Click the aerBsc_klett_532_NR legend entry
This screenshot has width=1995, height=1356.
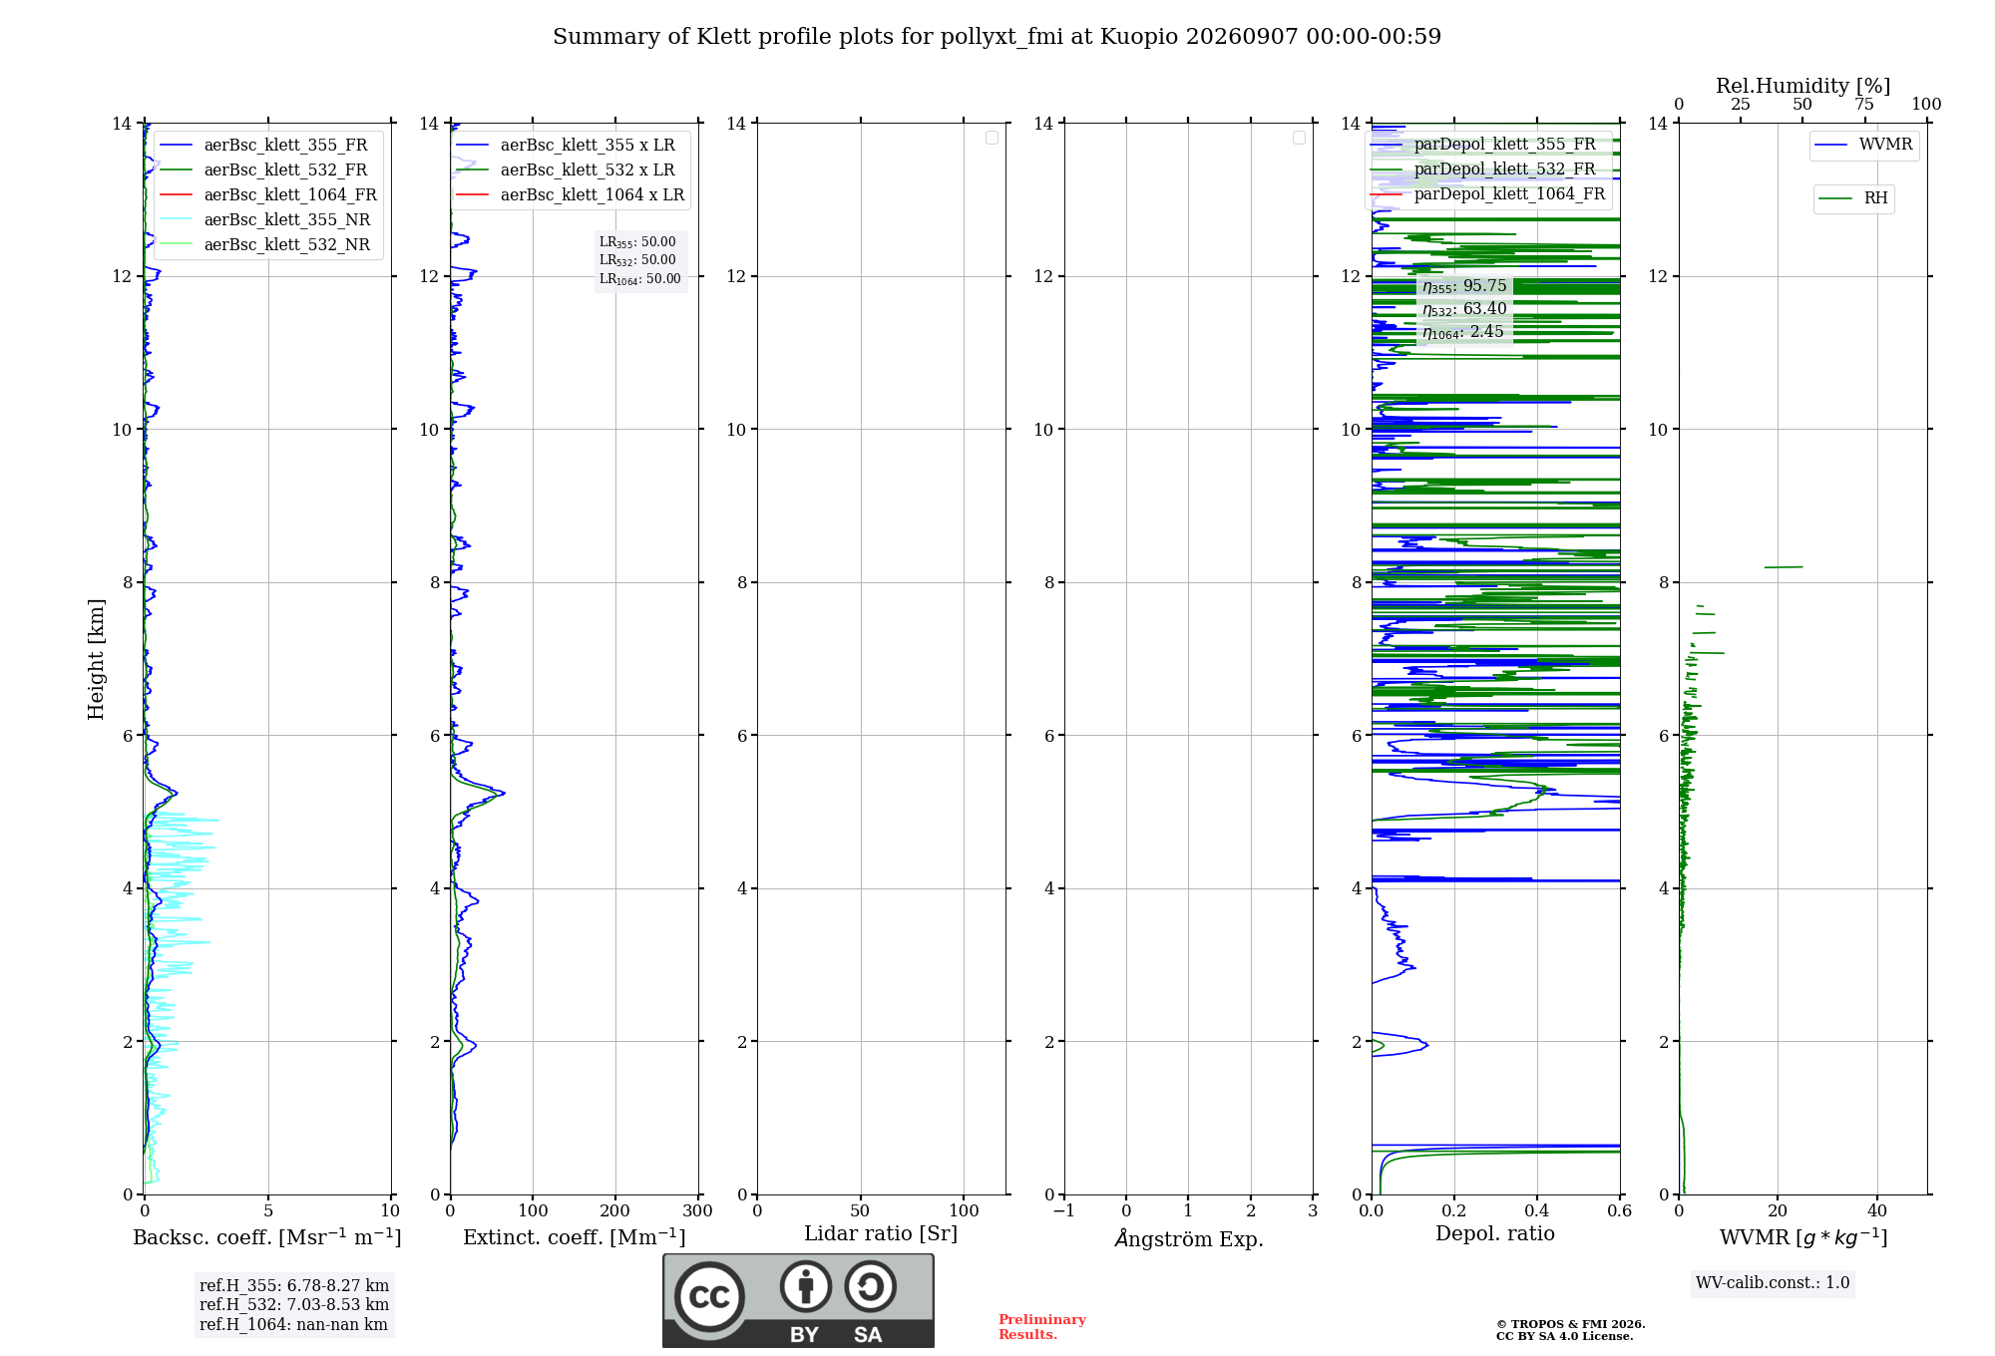click(x=266, y=245)
